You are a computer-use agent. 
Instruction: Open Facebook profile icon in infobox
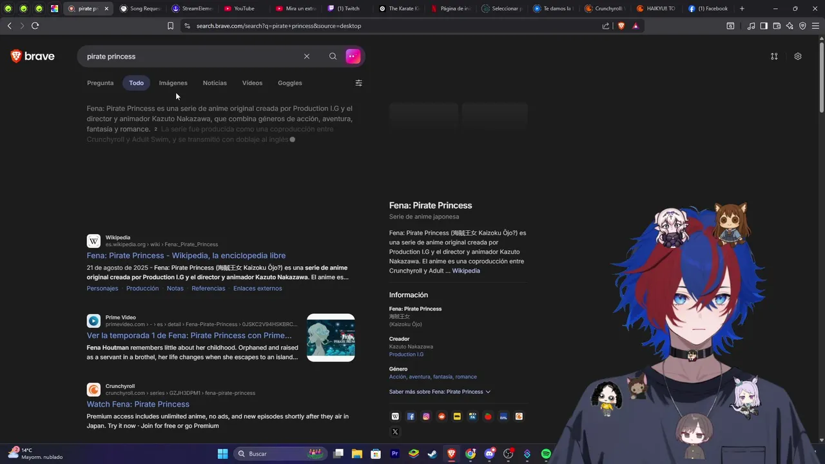(x=411, y=417)
